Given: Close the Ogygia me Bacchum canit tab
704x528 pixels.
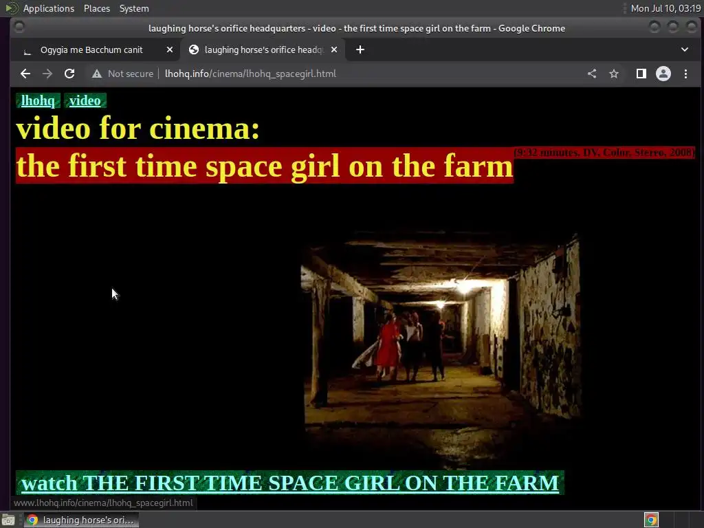Looking at the screenshot, I should [170, 49].
